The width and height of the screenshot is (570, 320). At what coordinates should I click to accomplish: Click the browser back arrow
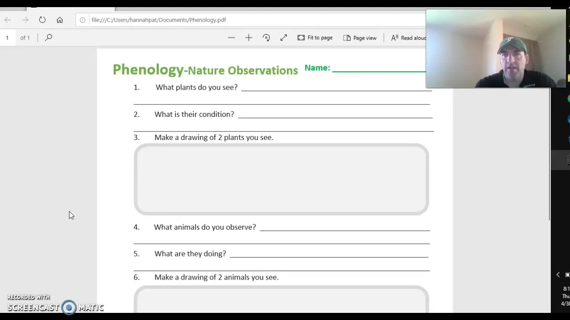coord(8,20)
